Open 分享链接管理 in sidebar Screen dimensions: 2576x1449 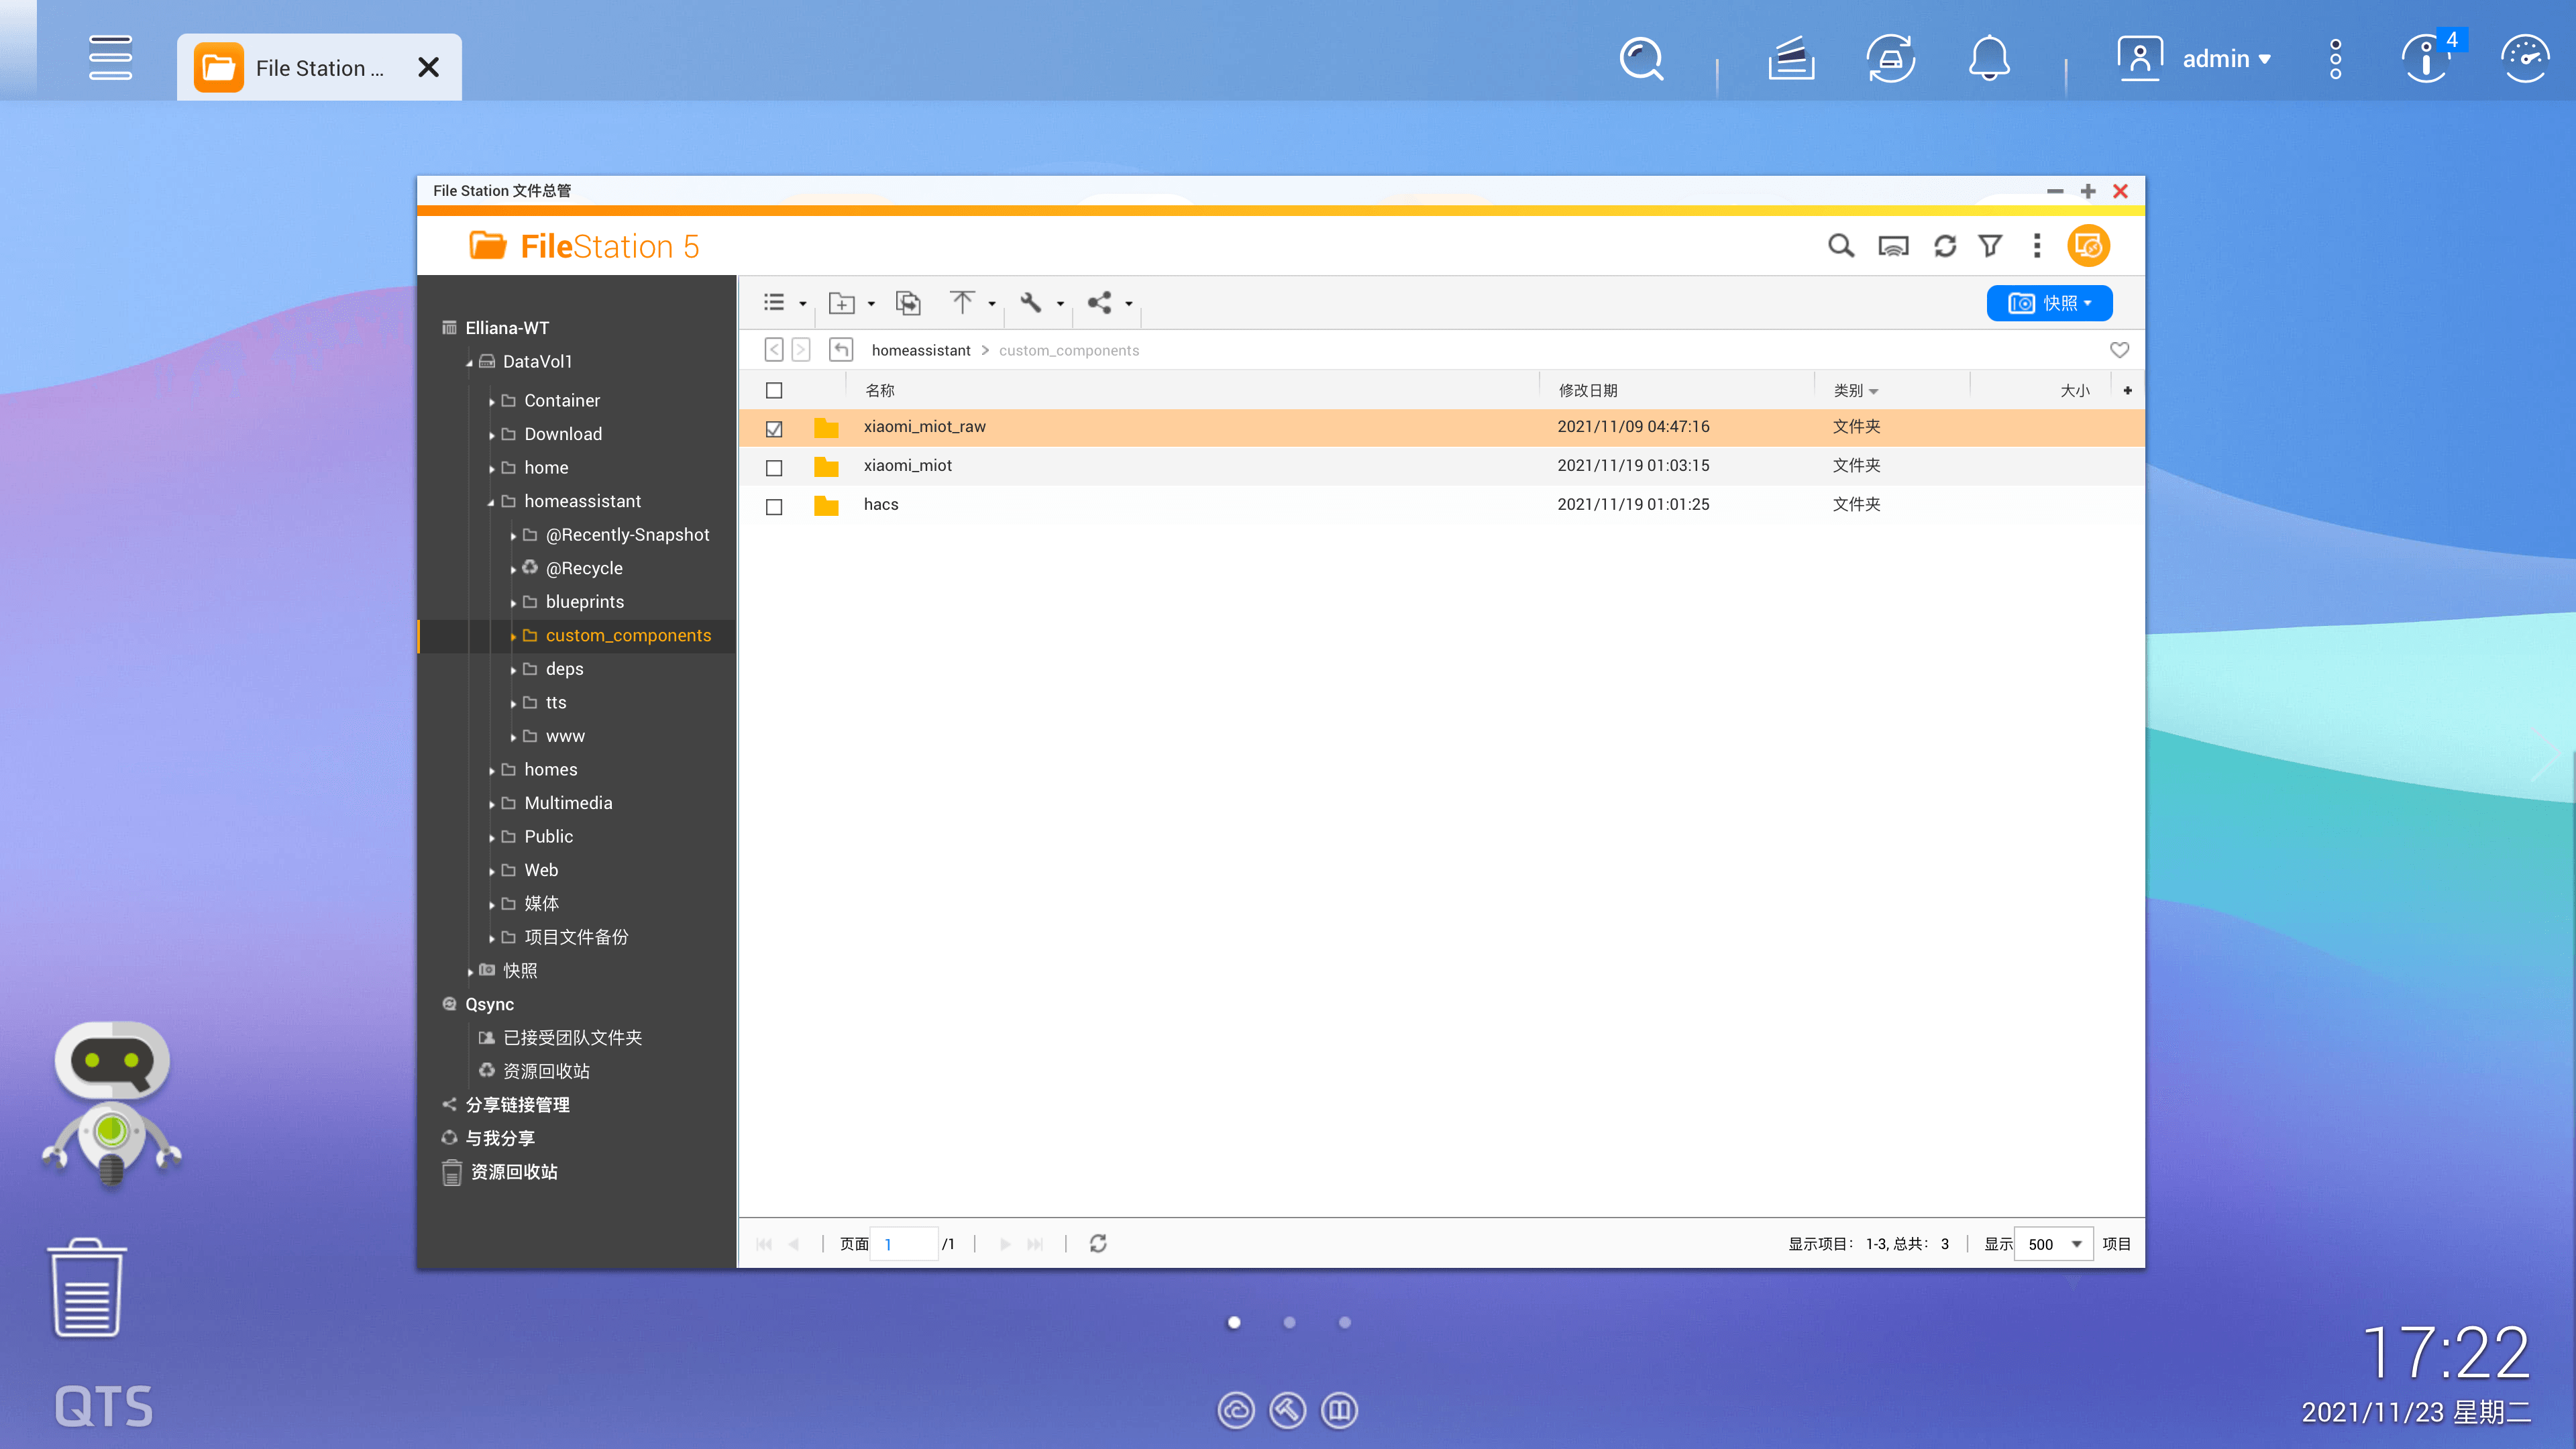click(517, 1104)
